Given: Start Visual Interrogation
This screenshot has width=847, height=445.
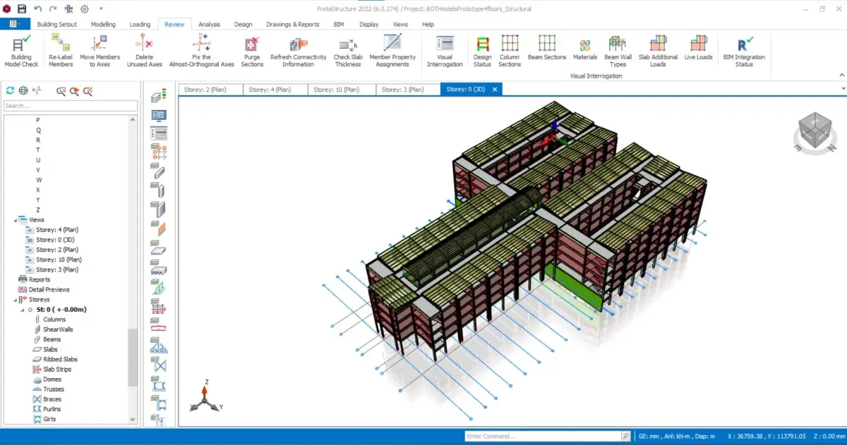Looking at the screenshot, I should click(x=445, y=51).
